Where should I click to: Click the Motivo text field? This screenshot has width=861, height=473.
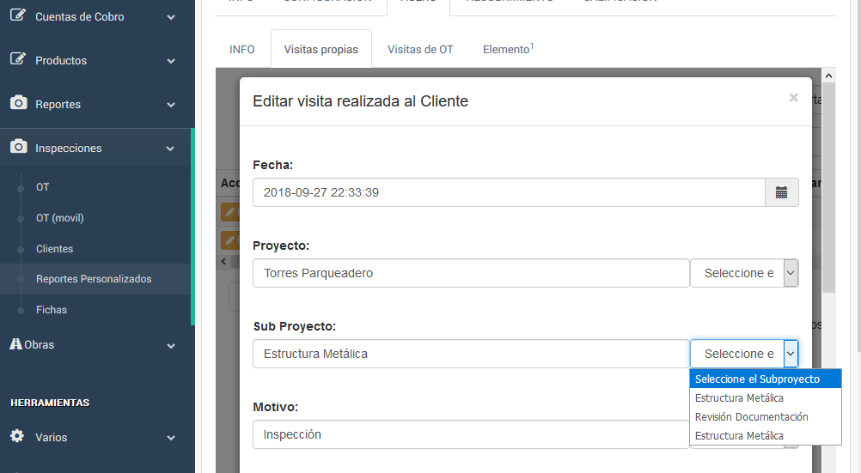471,434
